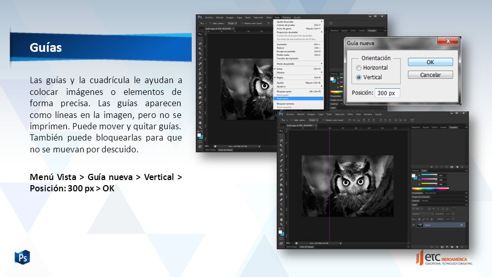Toggle auto-select checkbox in front window options bar
492x277 pixels.
(292, 120)
